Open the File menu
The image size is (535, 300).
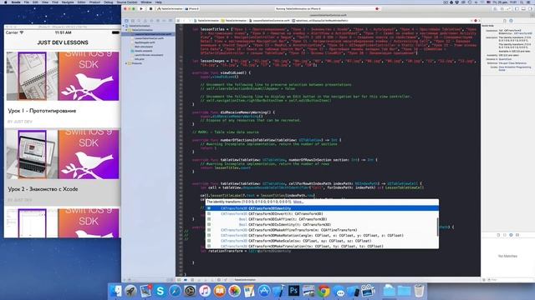(26, 2)
